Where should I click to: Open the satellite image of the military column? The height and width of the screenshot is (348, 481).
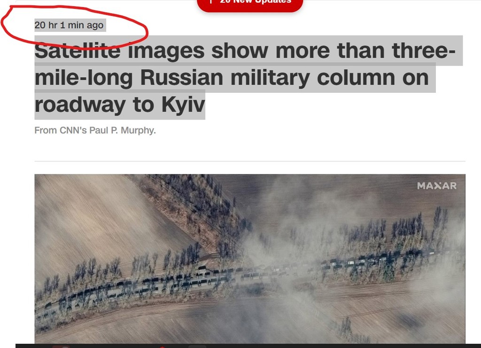(x=250, y=259)
